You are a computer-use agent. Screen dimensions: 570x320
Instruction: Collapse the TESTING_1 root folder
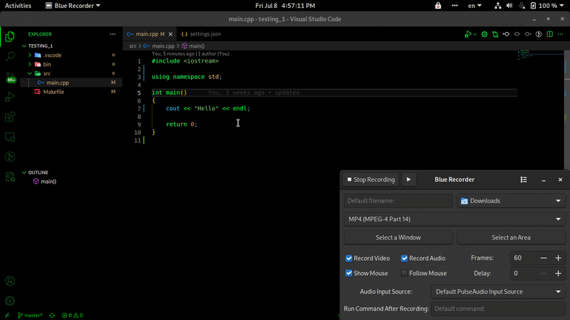(24, 46)
